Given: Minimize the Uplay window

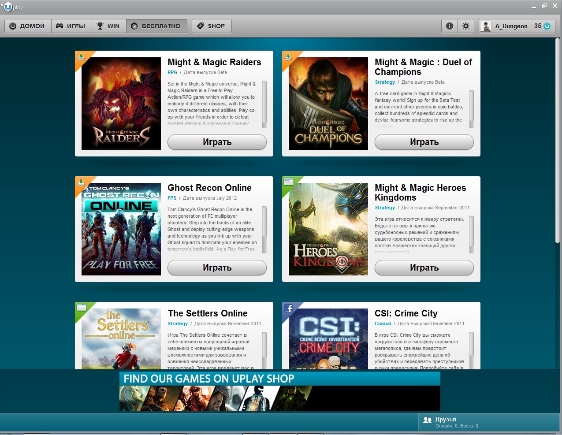Looking at the screenshot, I should pos(534,6).
